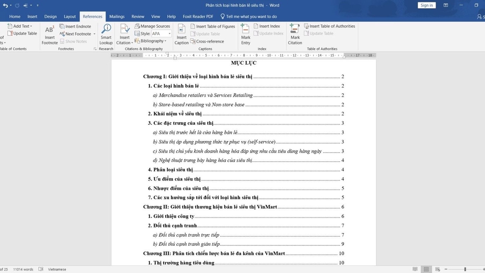Click the Insert Footnote icon

point(50,34)
